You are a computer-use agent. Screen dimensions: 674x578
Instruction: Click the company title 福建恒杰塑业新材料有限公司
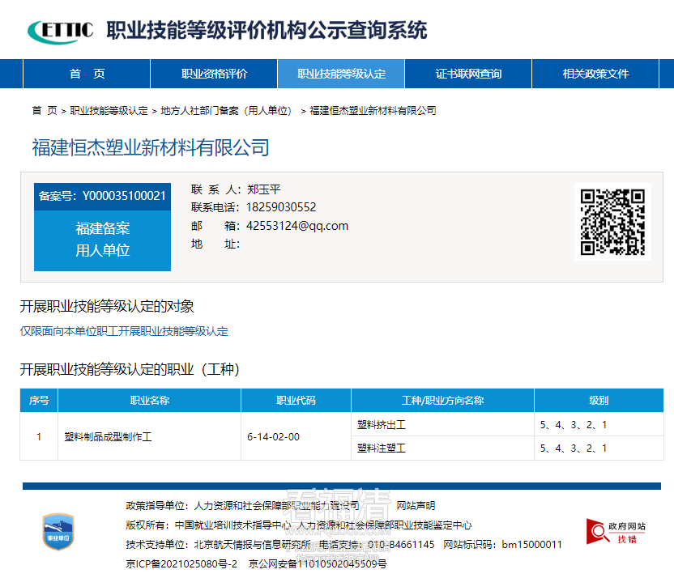click(x=151, y=147)
